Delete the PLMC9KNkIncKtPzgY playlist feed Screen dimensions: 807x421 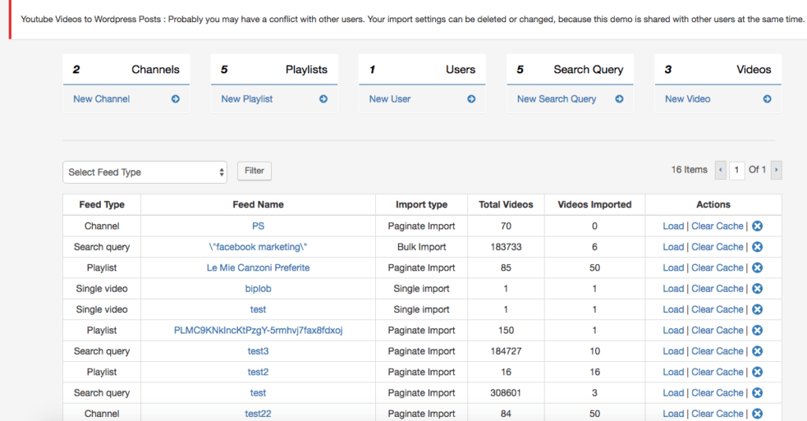(757, 330)
